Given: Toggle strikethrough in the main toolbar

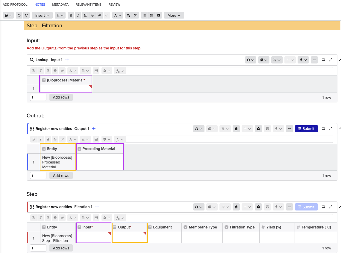Looking at the screenshot, I should point(93,15).
